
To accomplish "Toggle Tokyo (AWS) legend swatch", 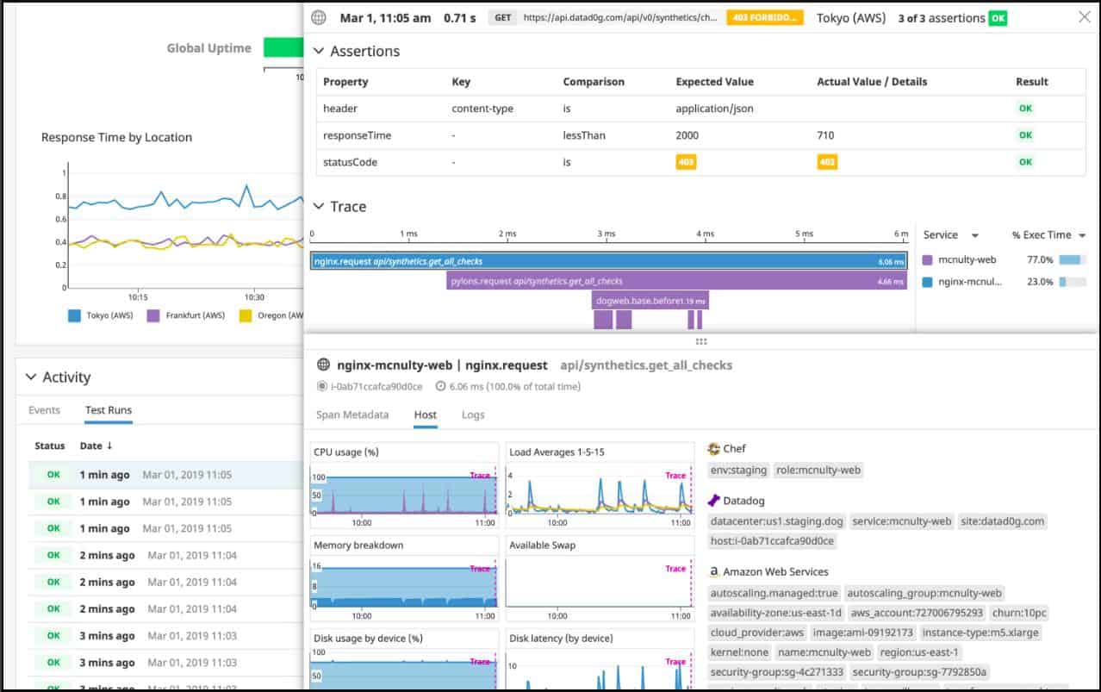I will point(74,315).
